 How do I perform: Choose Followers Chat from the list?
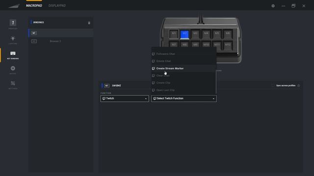(183, 54)
